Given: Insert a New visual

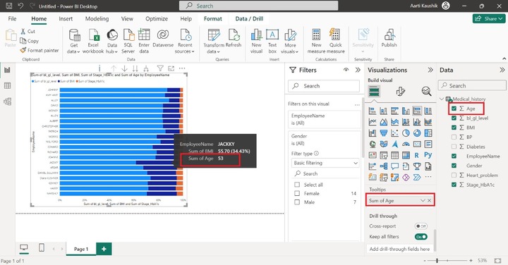Looking at the screenshot, I should [256, 41].
